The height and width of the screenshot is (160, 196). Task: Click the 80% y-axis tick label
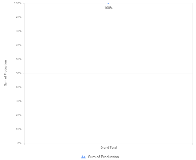tap(18, 31)
